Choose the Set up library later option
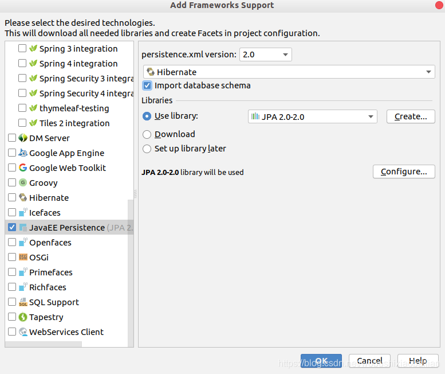This screenshot has height=374, width=445. (x=147, y=149)
